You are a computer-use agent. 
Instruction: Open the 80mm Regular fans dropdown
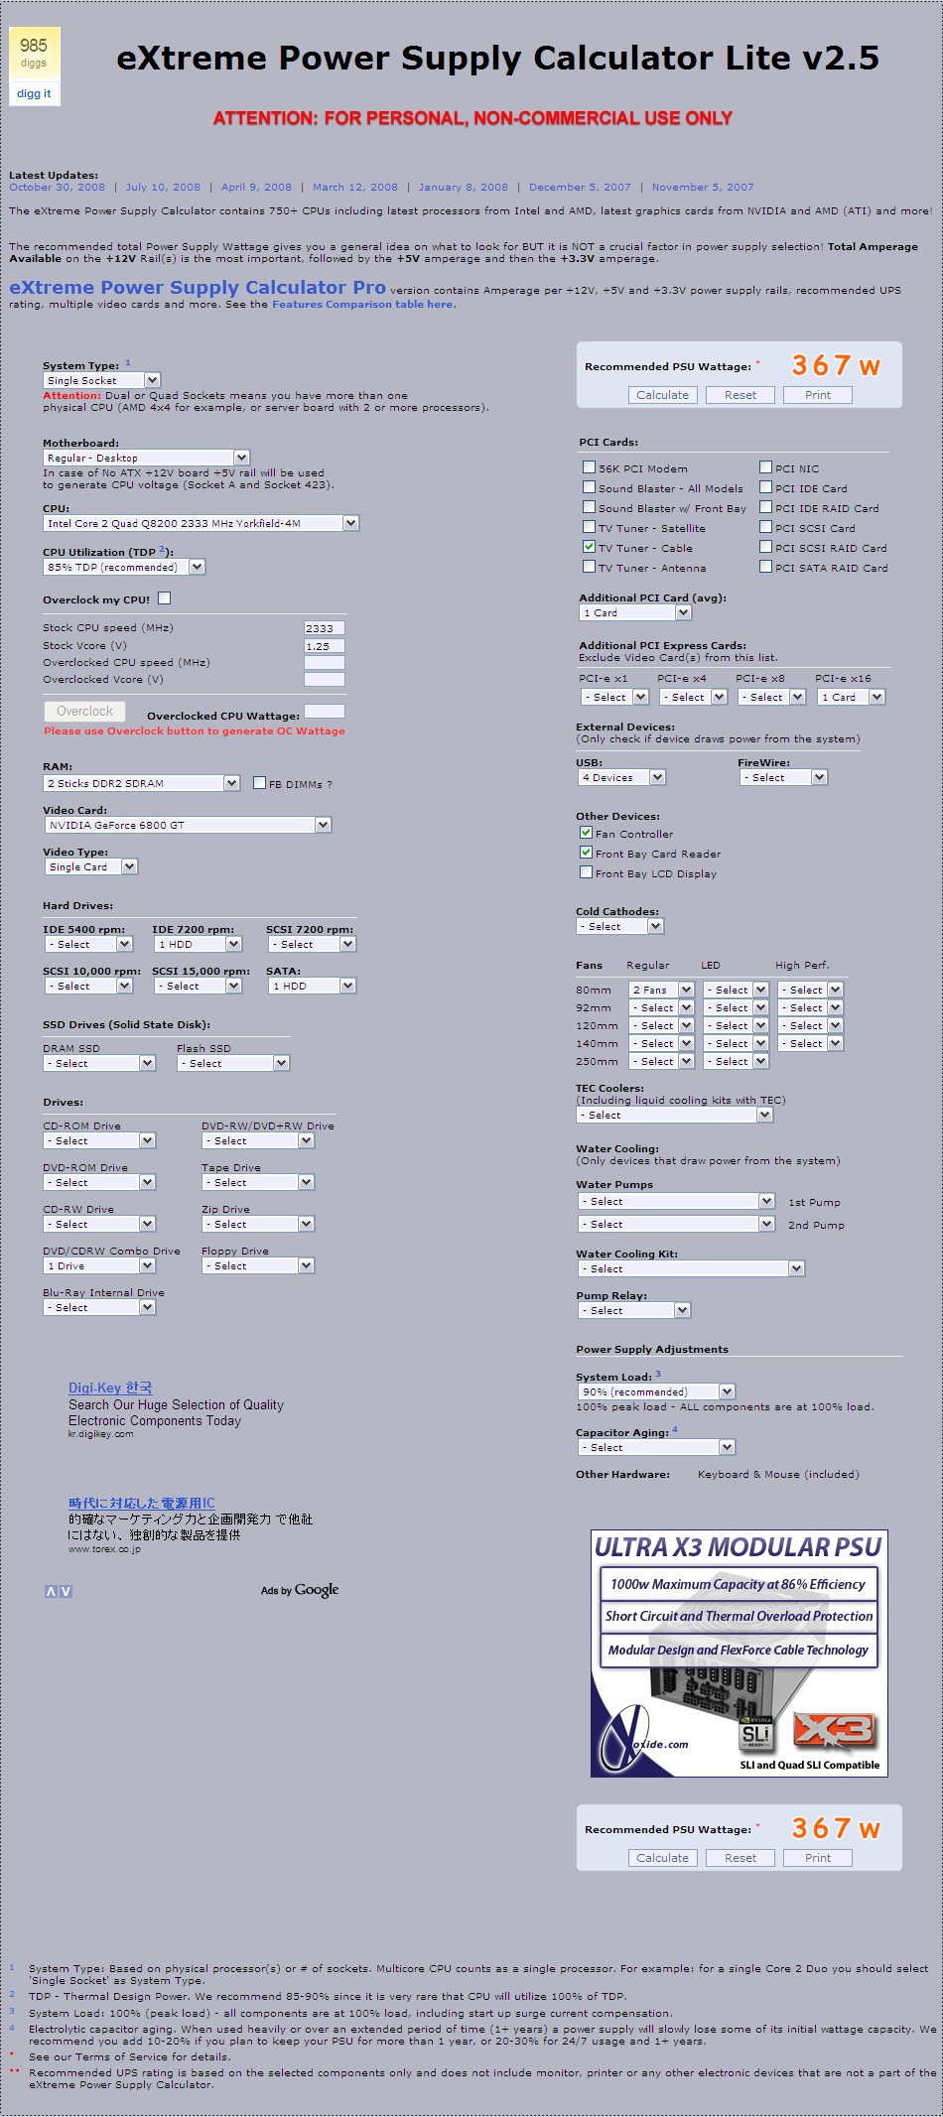(661, 990)
